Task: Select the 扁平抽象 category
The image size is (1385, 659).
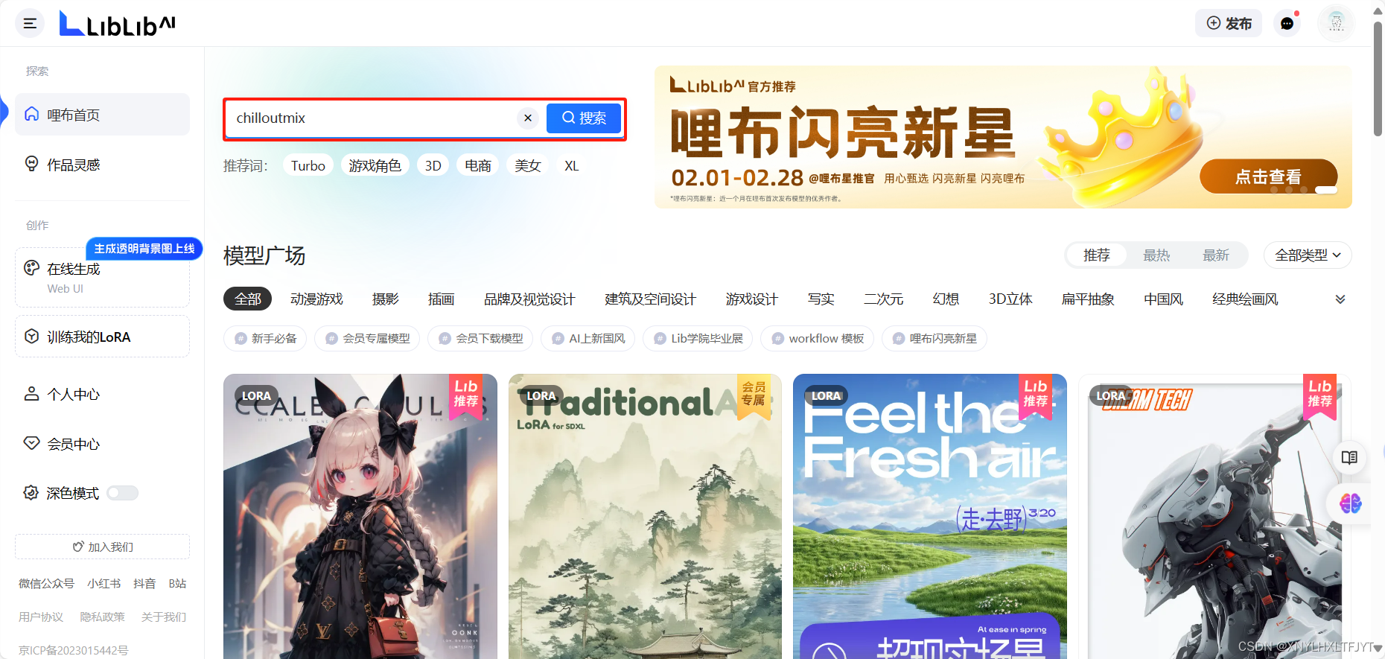Action: click(x=1088, y=299)
